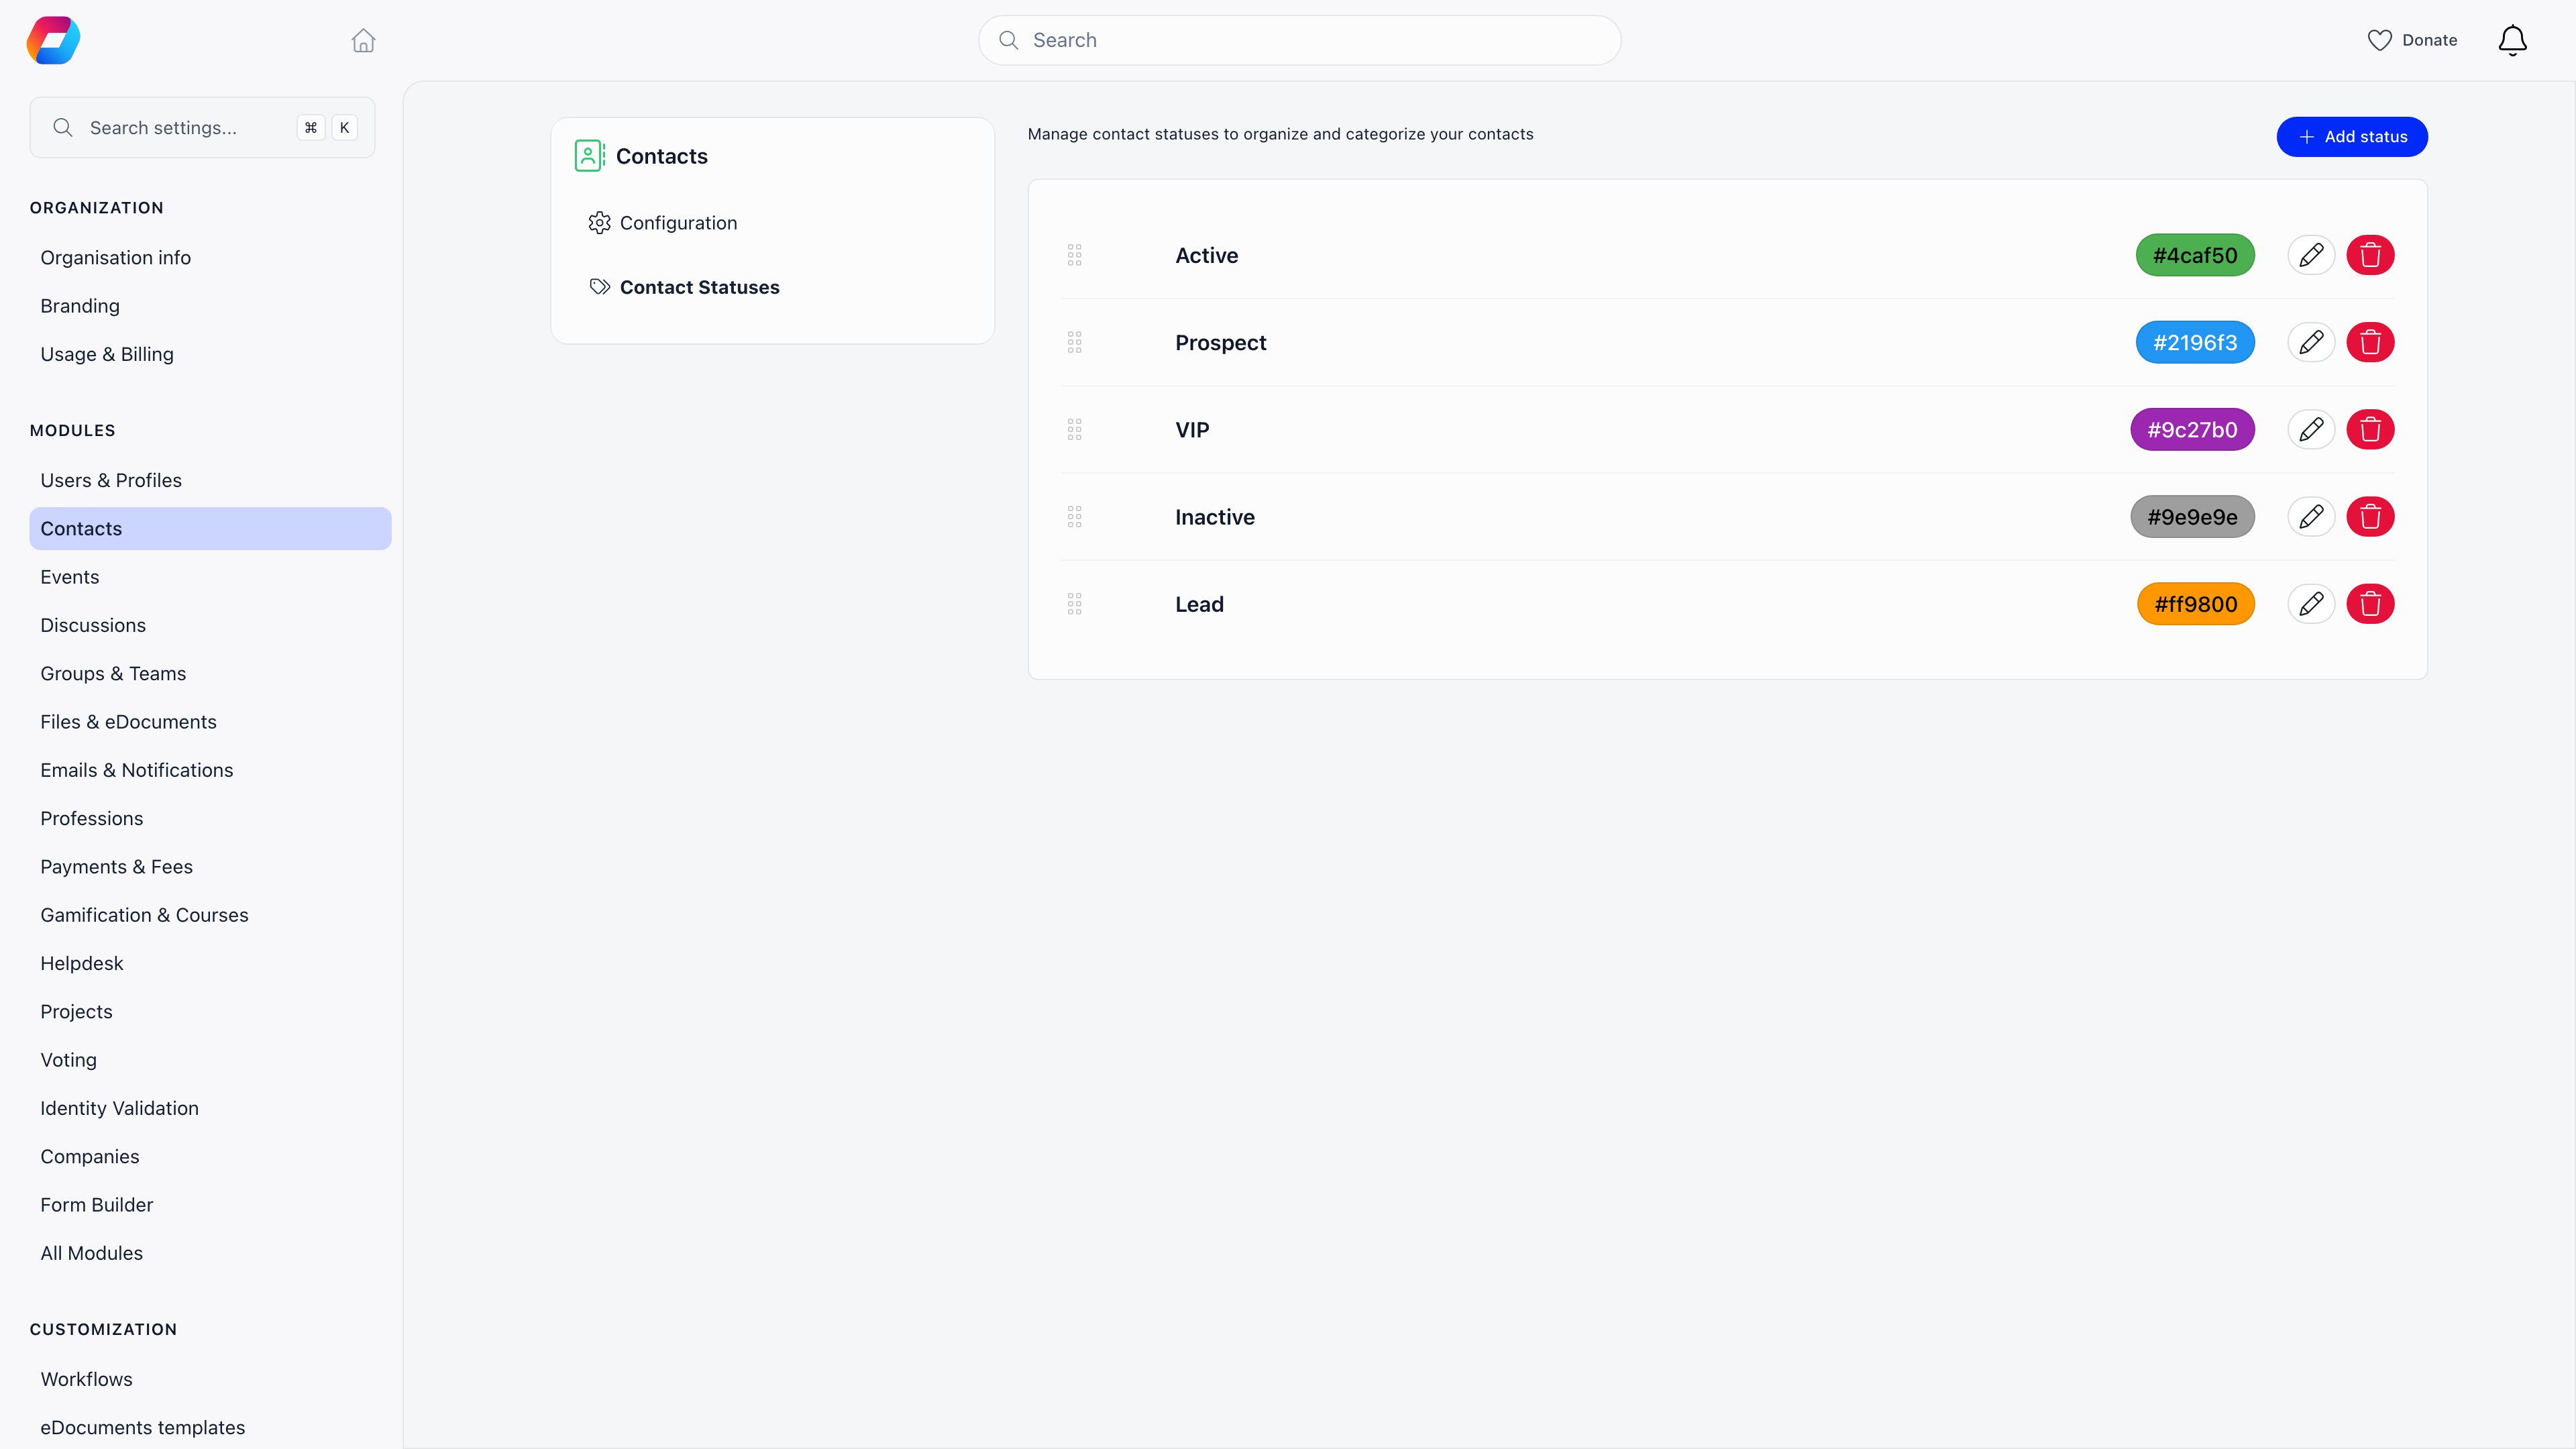Open Workflows customization
The image size is (2576, 1449).
point(86,1379)
